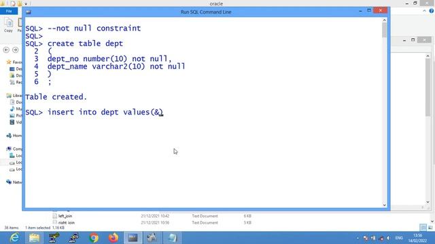Switch Explorer to large icons view

pyautogui.click(x=430, y=228)
